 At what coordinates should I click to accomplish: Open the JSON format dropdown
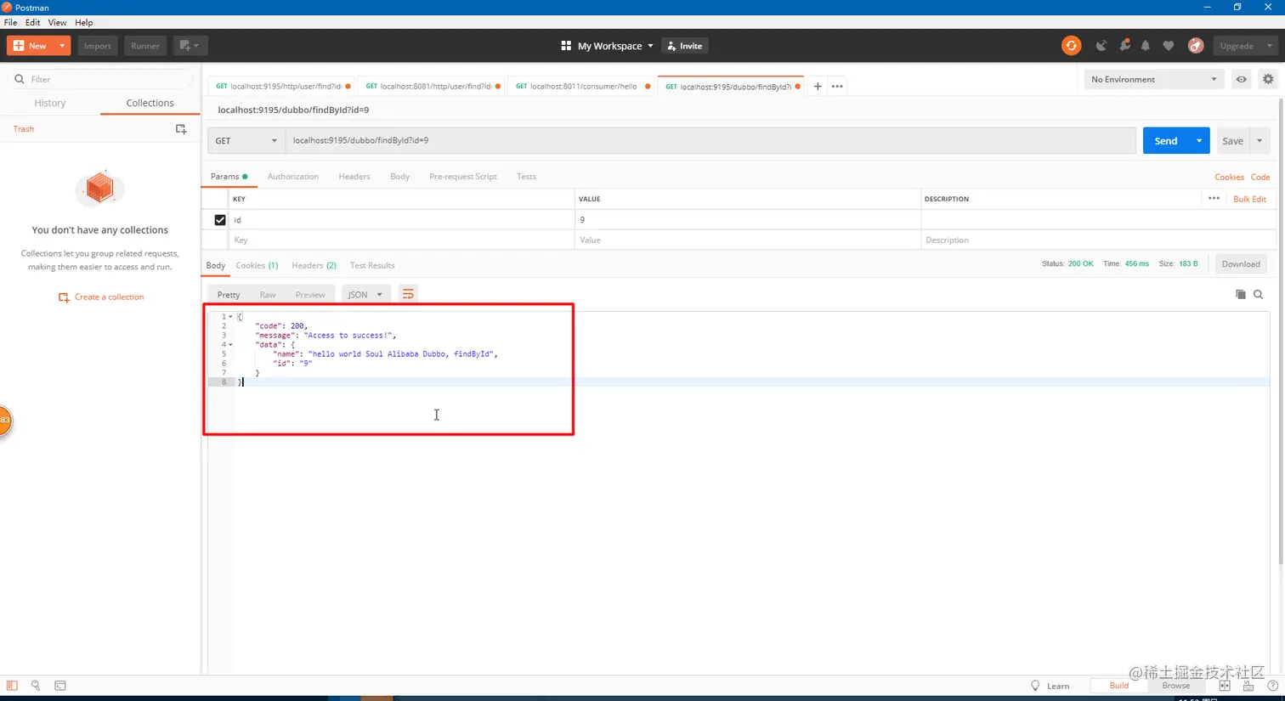(365, 295)
